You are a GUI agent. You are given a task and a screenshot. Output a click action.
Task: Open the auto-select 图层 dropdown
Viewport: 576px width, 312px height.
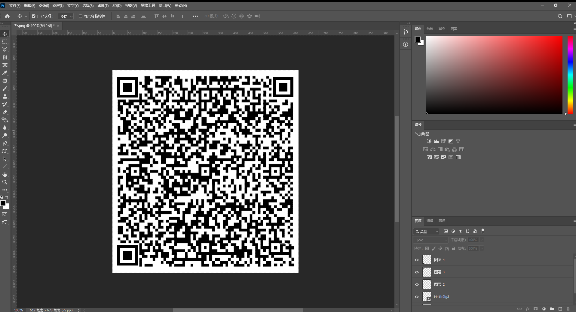pyautogui.click(x=66, y=16)
